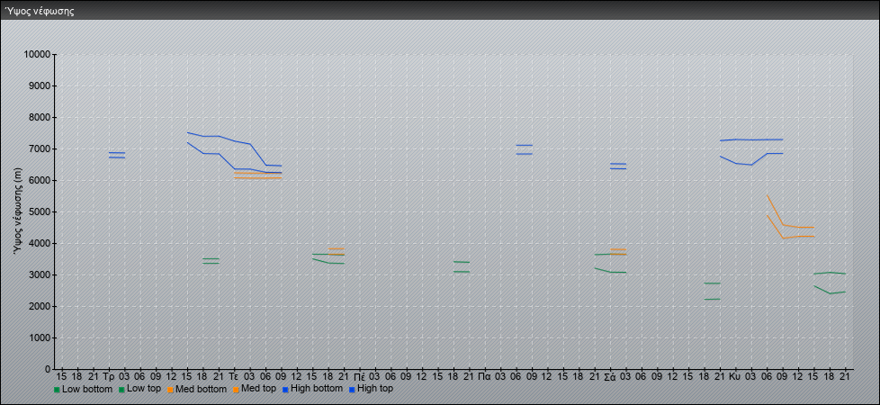Click the green swatch beside Low top
This screenshot has height=405, width=880.
pos(121,390)
